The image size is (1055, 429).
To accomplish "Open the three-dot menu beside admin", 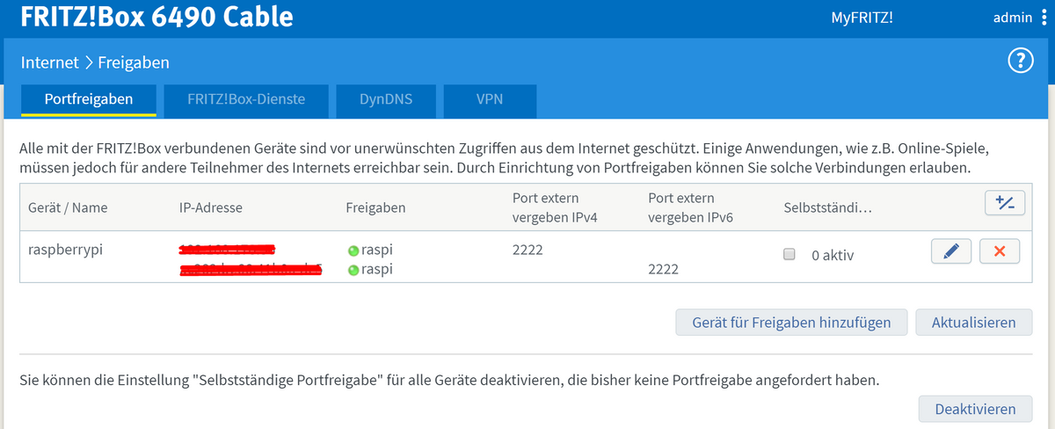I will pos(1043,18).
